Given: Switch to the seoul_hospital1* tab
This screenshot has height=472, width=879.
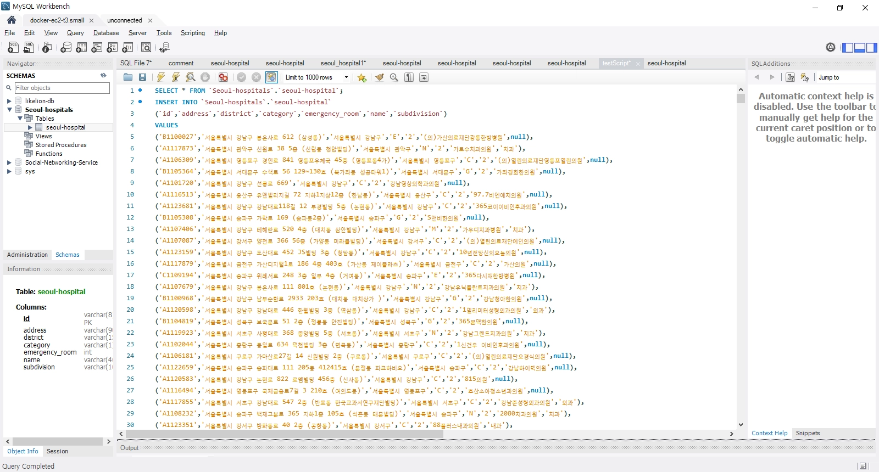Looking at the screenshot, I should pyautogui.click(x=343, y=63).
